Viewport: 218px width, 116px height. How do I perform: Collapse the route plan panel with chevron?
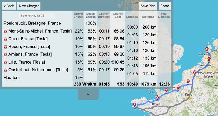88,95
